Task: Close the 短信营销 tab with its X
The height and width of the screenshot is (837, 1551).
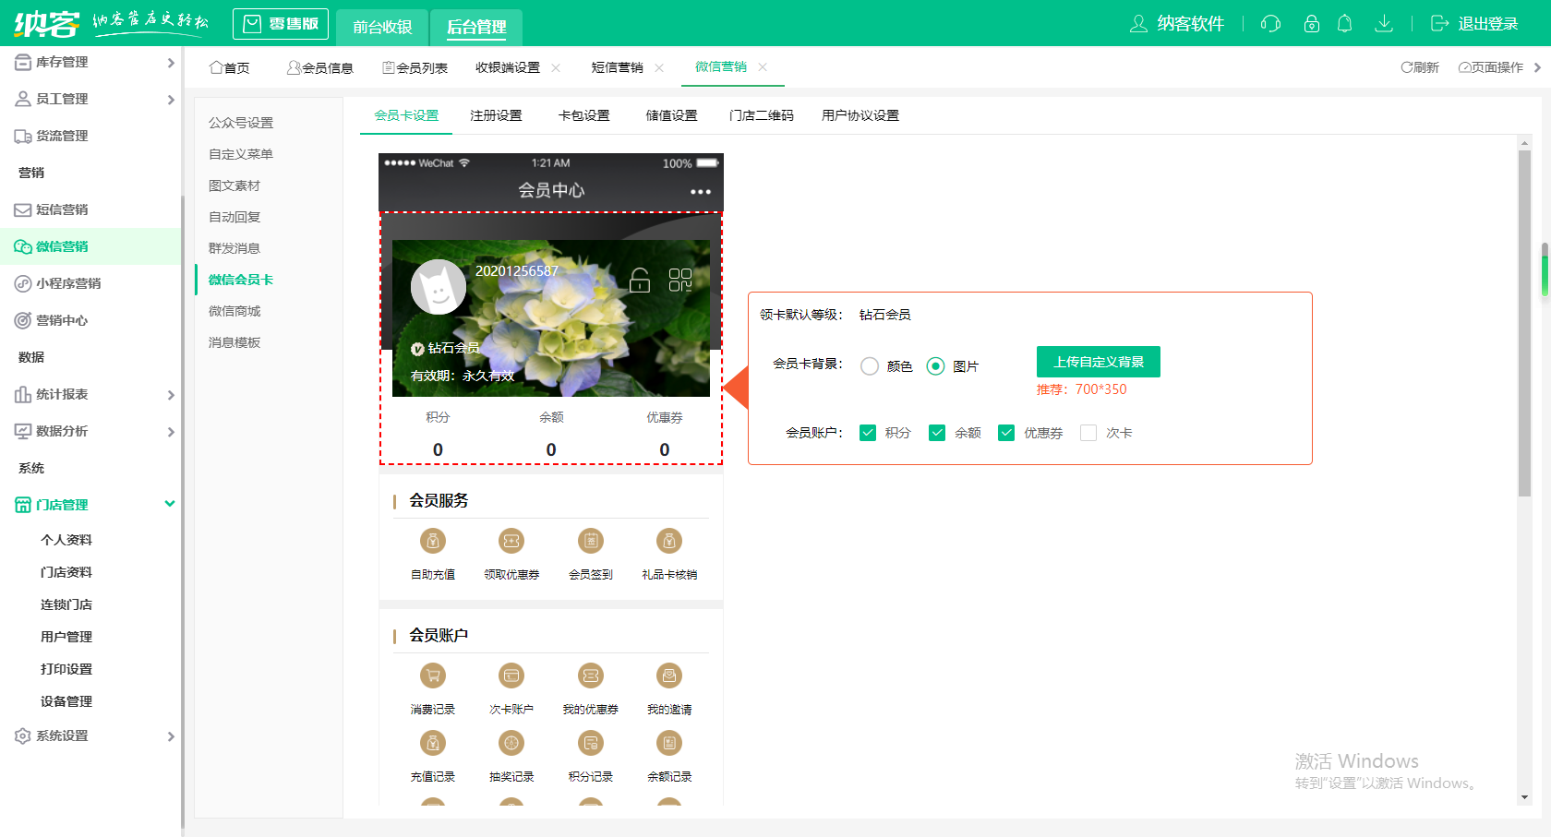Action: tap(658, 67)
